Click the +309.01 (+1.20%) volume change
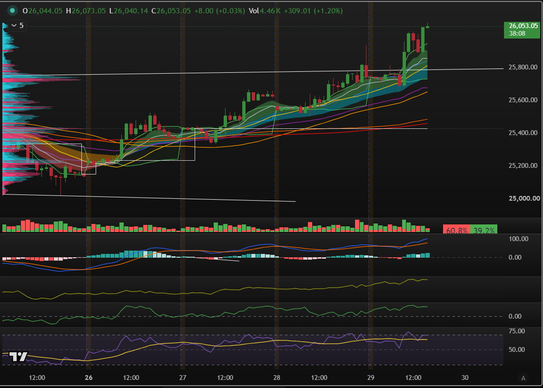Viewport: 543px width, 388px height. tap(314, 11)
